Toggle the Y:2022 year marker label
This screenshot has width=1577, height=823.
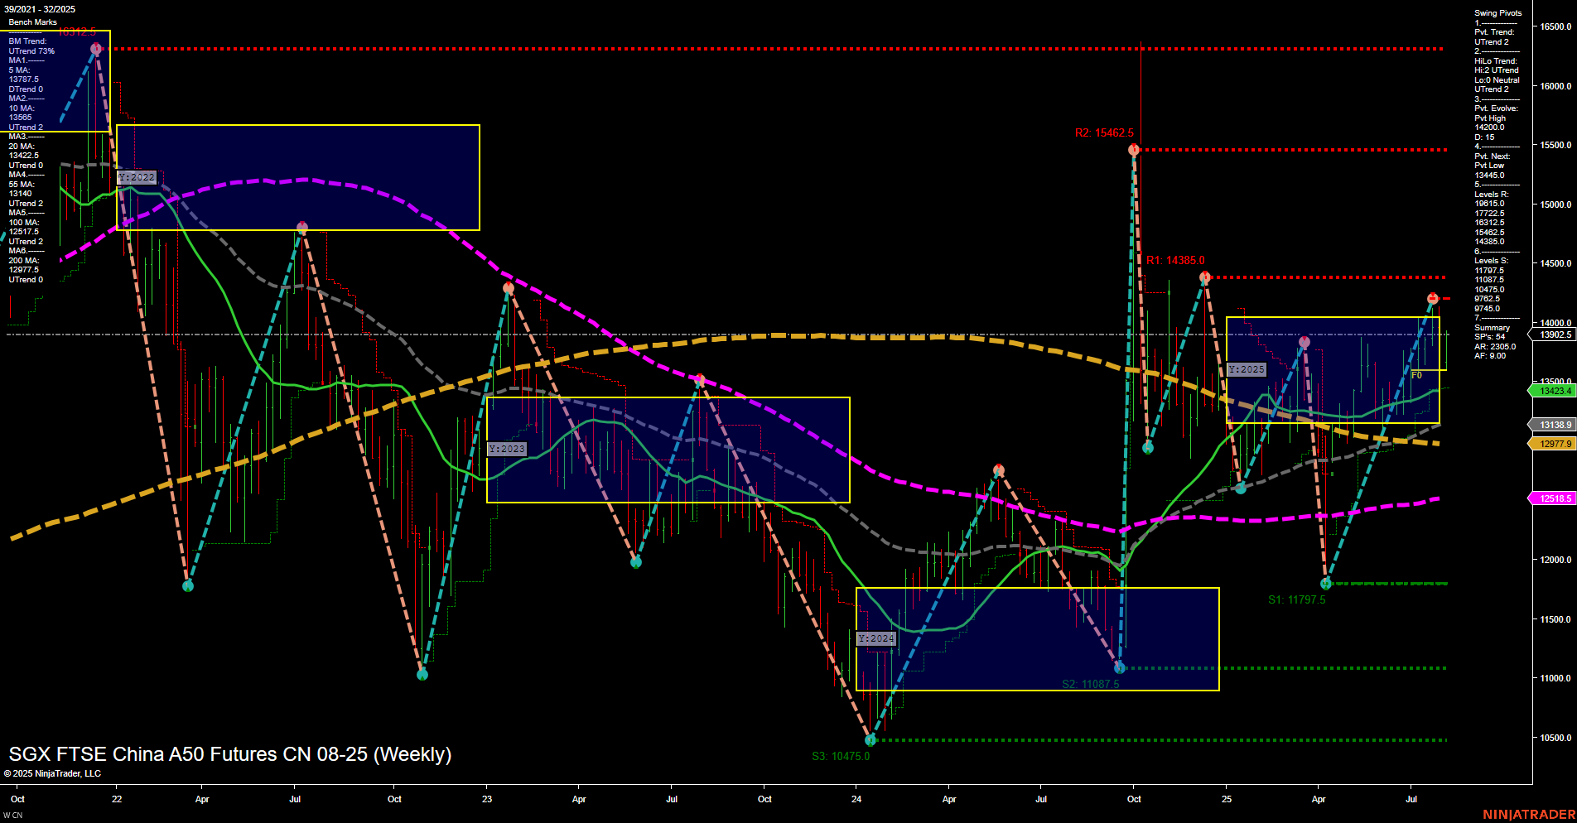[137, 176]
